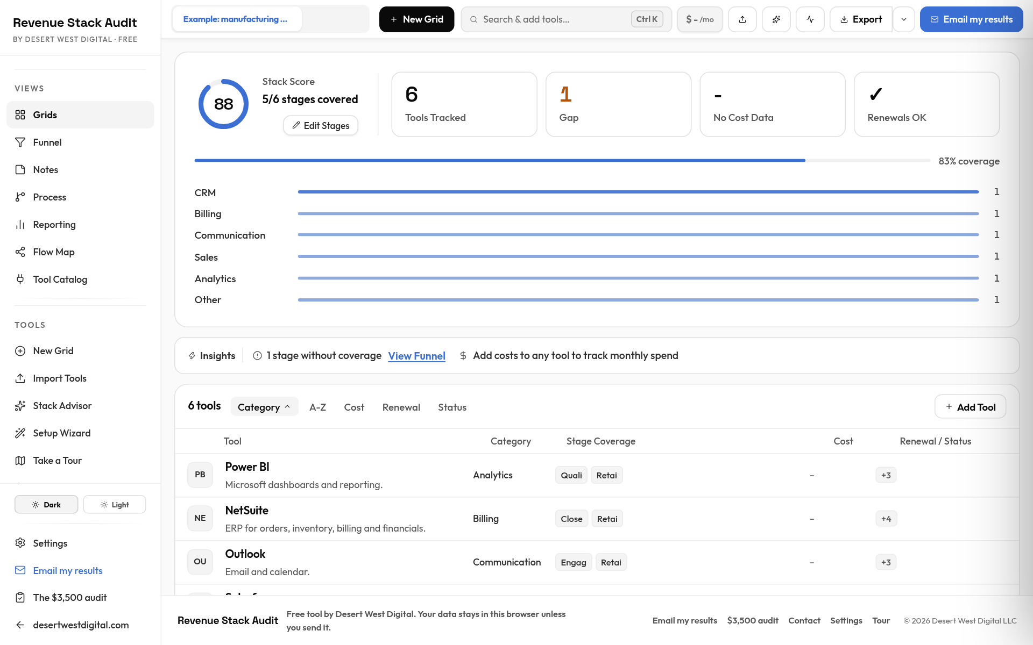The width and height of the screenshot is (1033, 645).
Task: Open the Reporting view
Action: click(80, 224)
